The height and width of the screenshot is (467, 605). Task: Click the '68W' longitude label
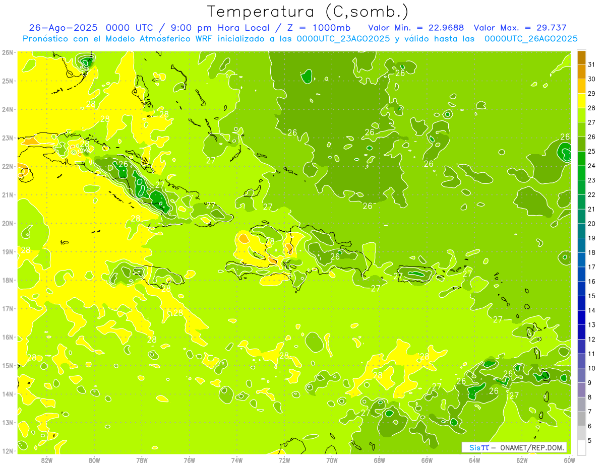[380, 460]
